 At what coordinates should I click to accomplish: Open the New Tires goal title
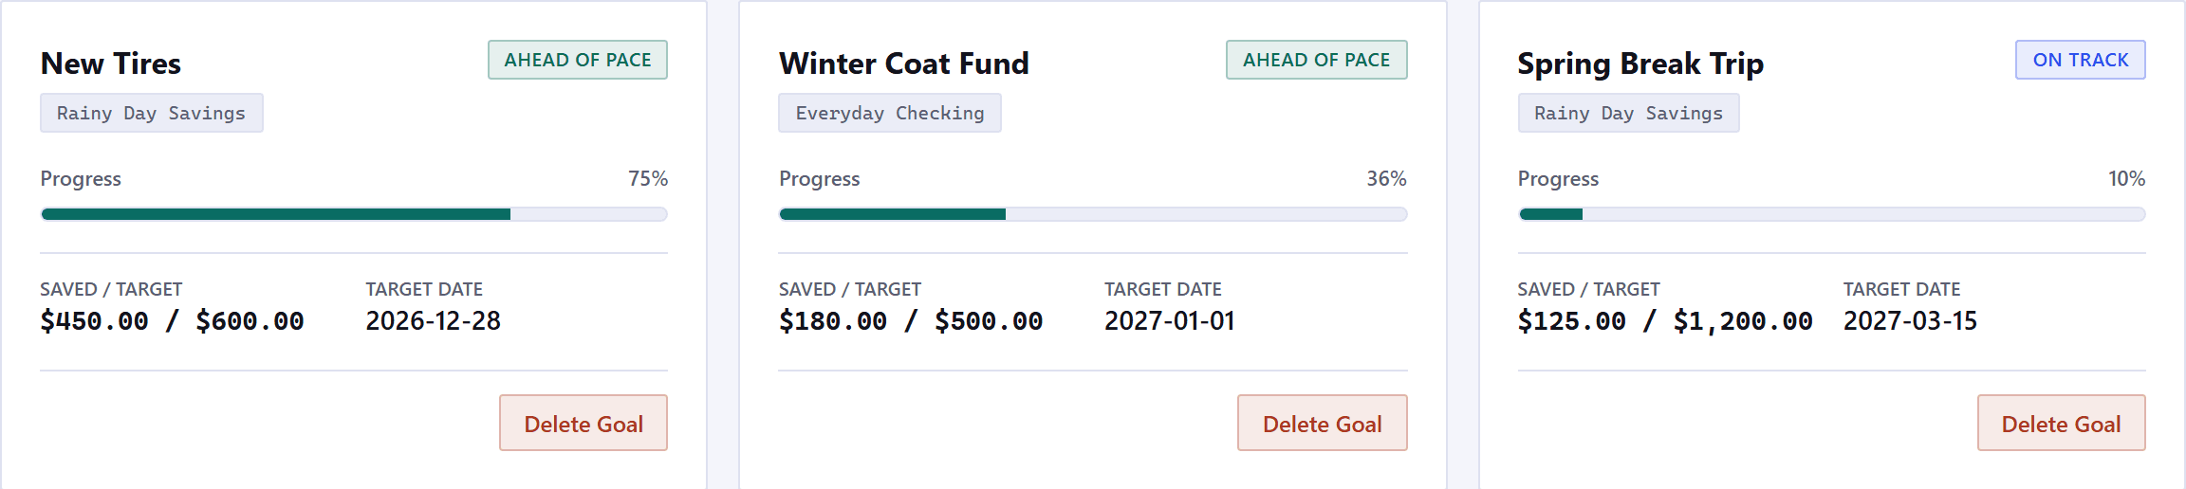click(x=111, y=63)
